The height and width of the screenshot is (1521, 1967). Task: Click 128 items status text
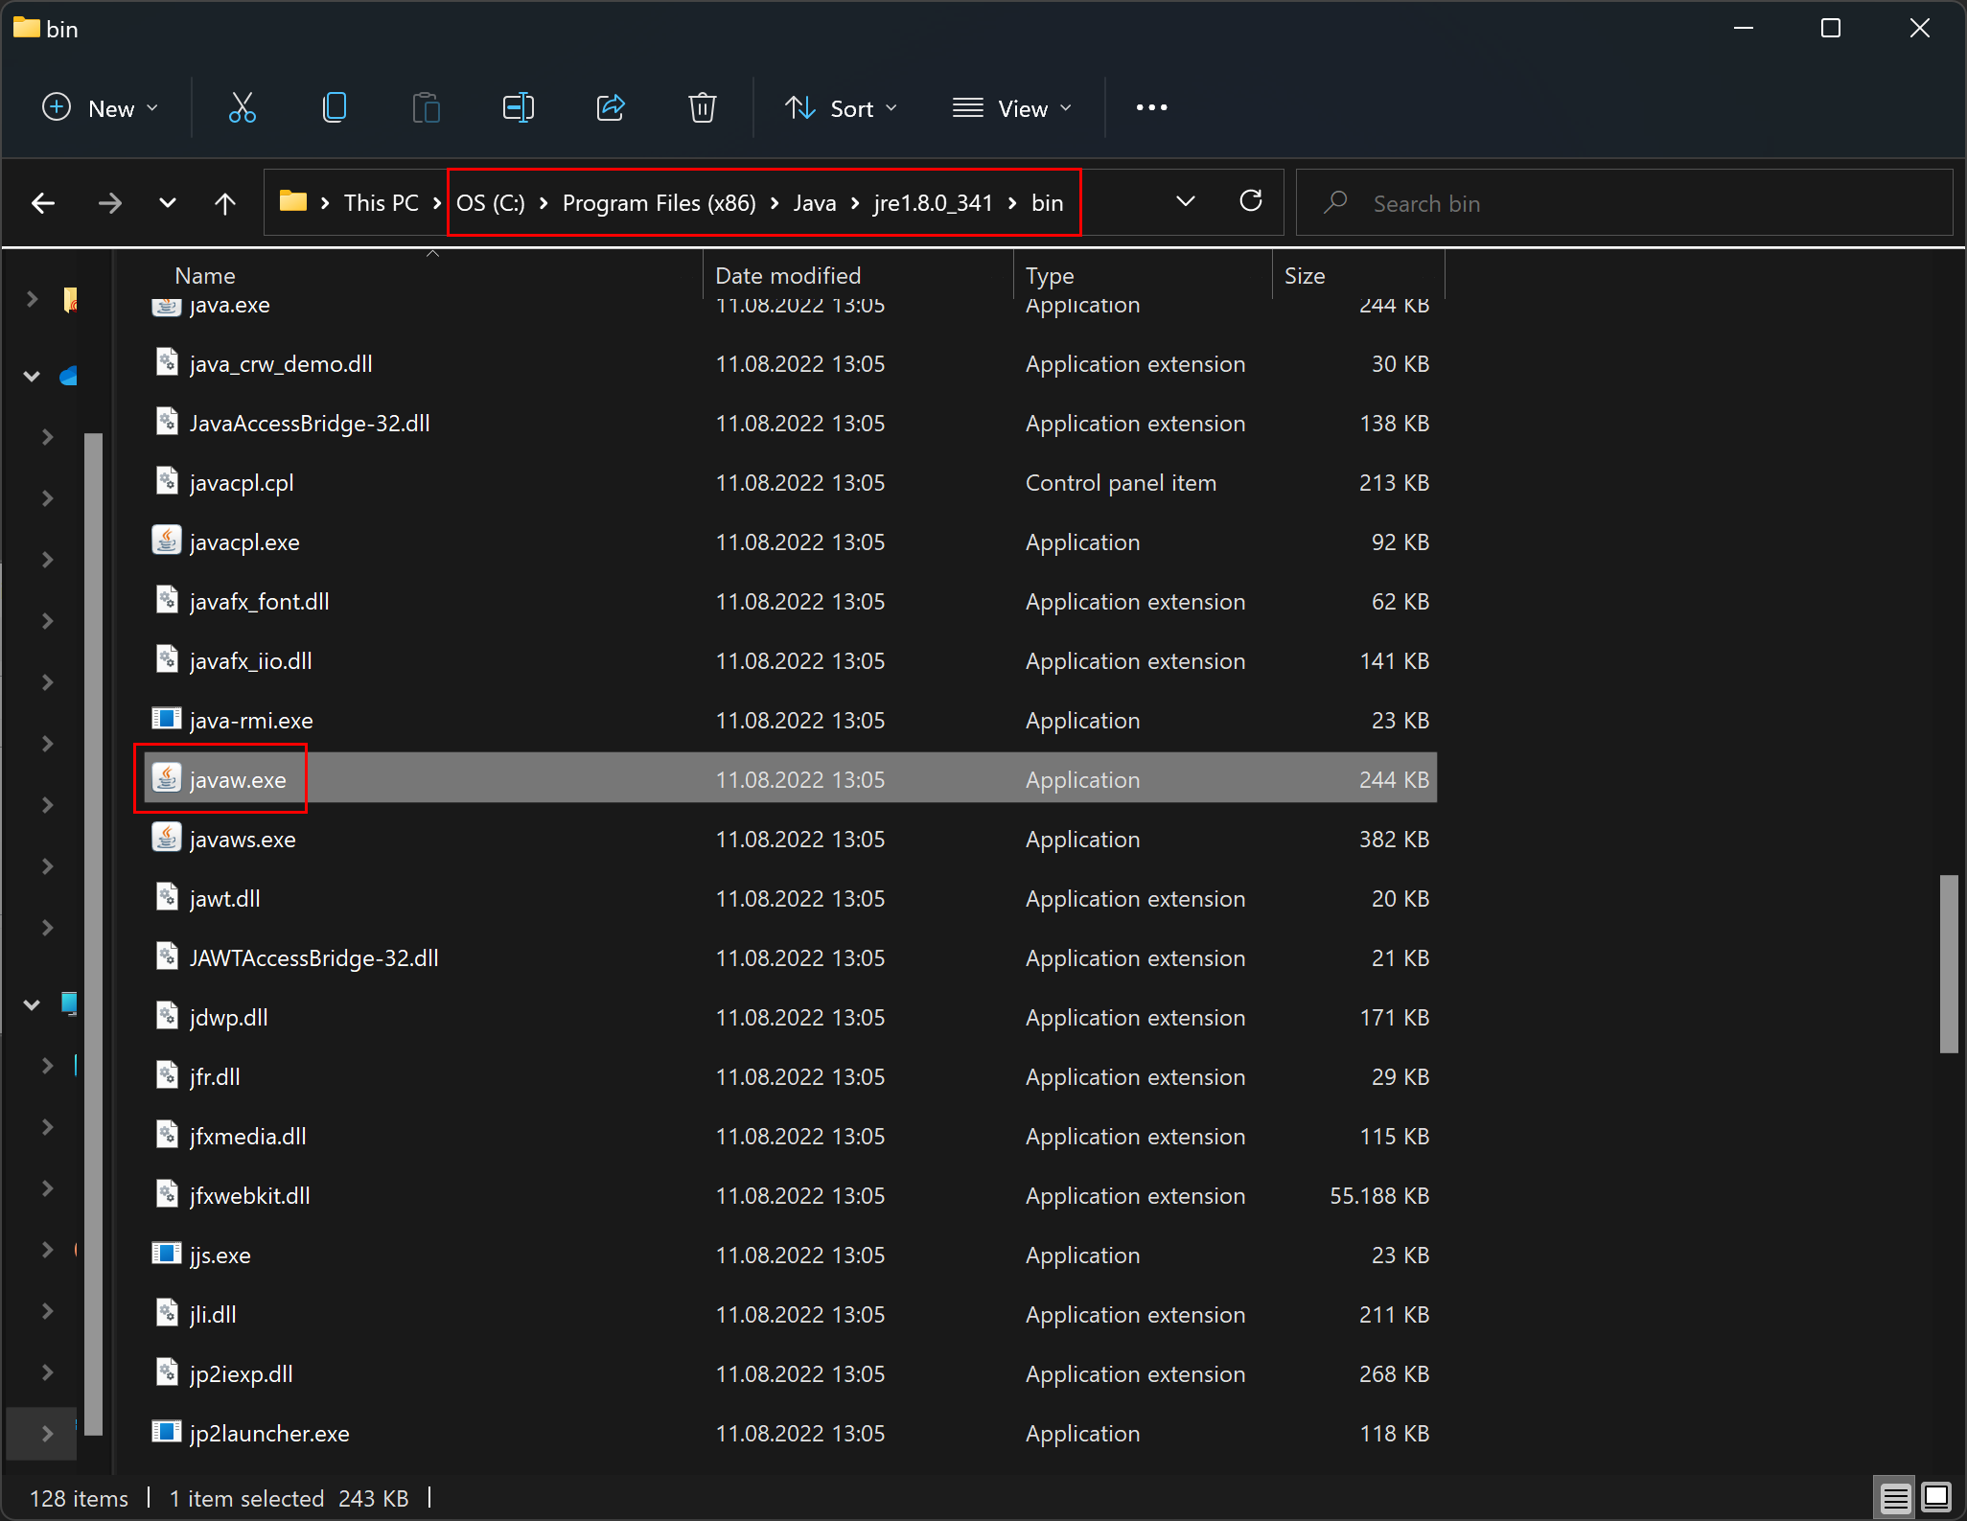click(x=79, y=1498)
